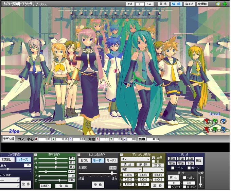Select 影なし shadow mode
Viewport: 231px width, 191px height.
[x=84, y=160]
